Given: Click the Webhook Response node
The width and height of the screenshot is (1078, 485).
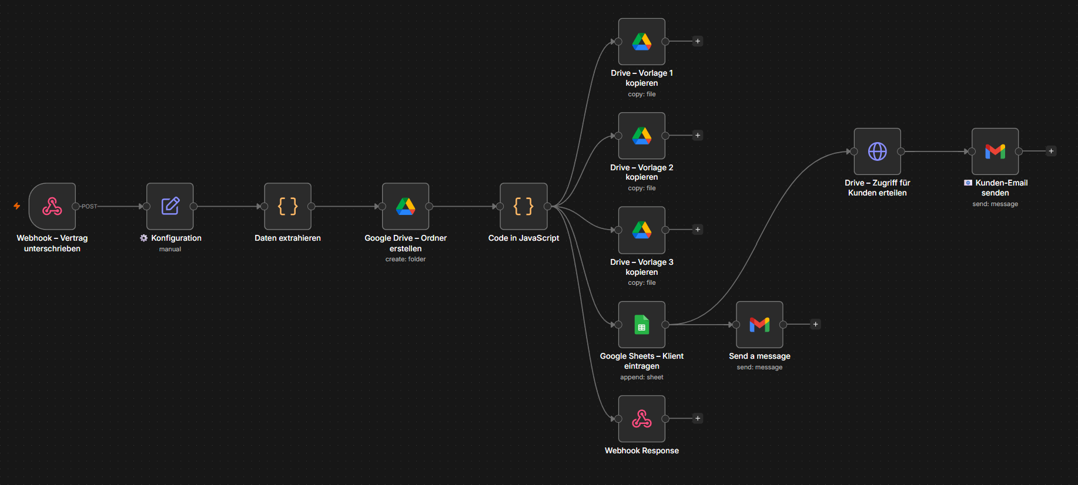Looking at the screenshot, I should (642, 419).
